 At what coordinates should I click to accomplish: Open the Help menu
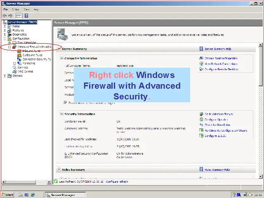(x=36, y=9)
